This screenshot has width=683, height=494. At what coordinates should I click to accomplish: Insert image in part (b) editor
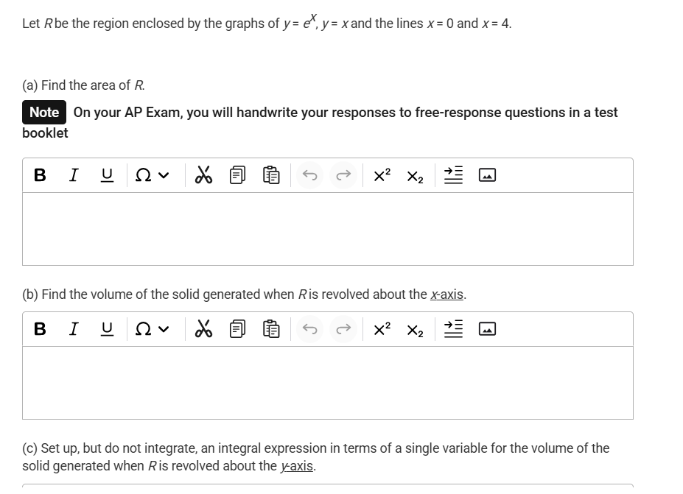487,329
